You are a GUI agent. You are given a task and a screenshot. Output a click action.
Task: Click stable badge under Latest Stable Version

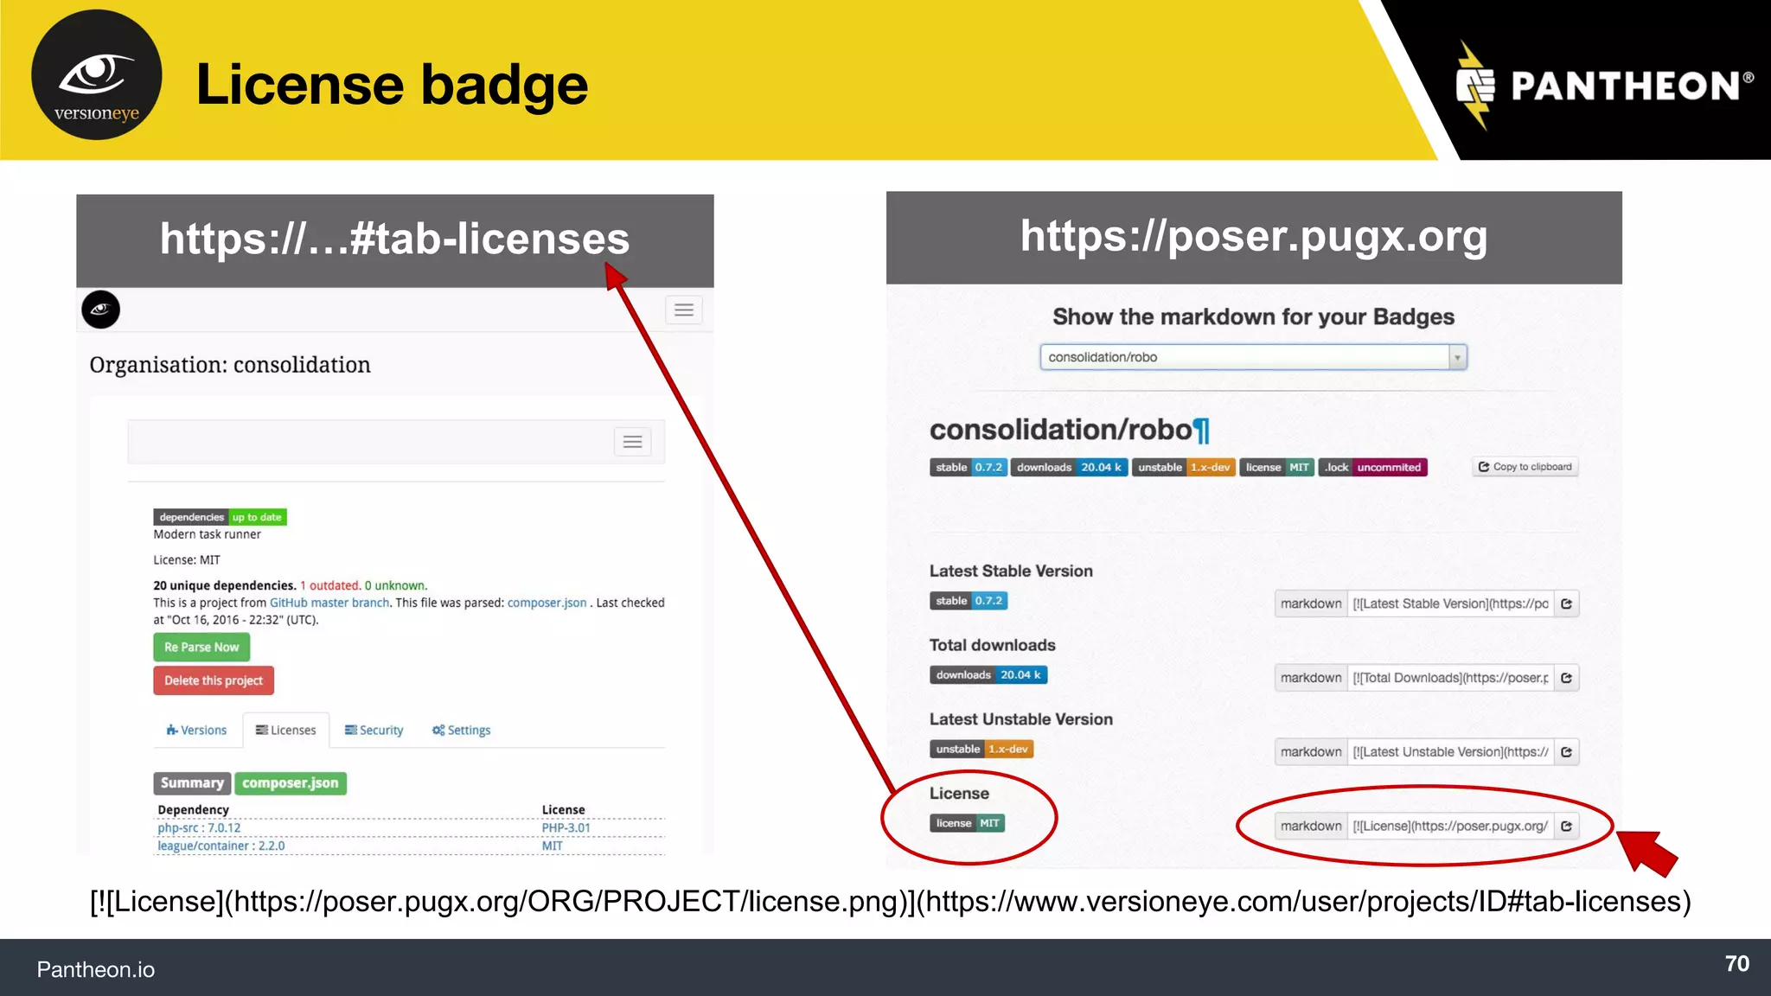969,601
